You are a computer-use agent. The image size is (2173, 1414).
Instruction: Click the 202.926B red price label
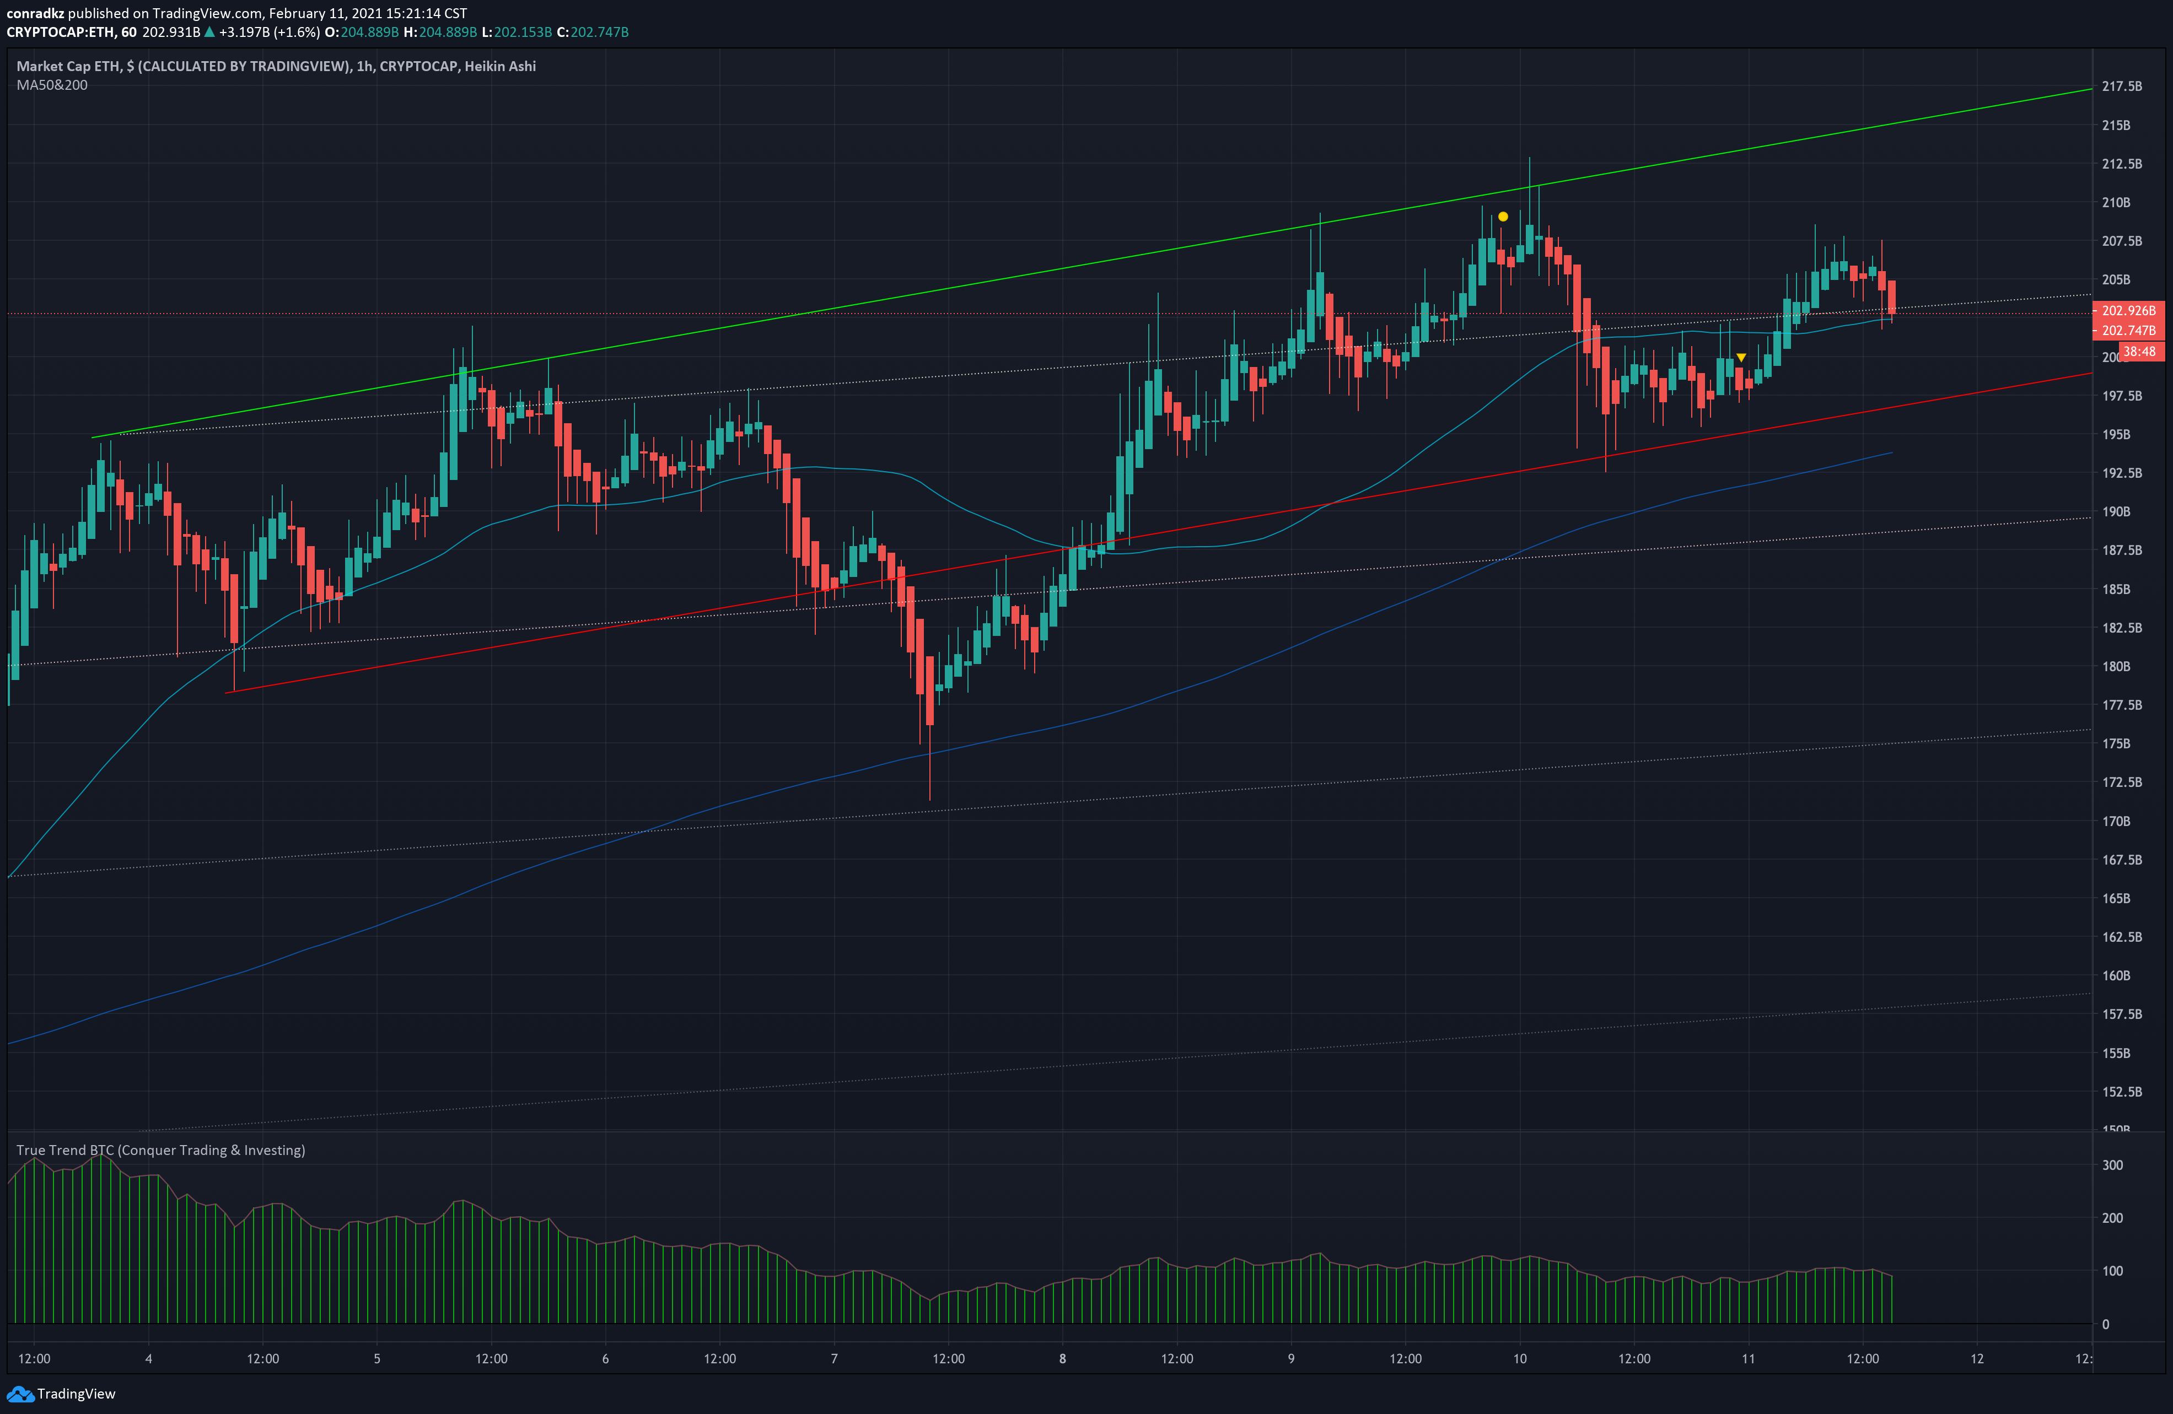click(x=2128, y=310)
